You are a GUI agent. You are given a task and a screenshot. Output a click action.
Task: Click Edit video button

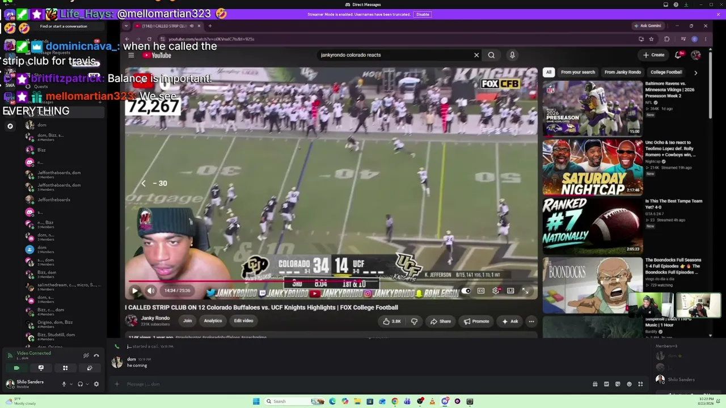pos(243,321)
